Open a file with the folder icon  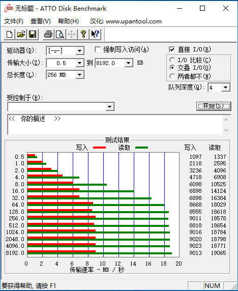21,35
